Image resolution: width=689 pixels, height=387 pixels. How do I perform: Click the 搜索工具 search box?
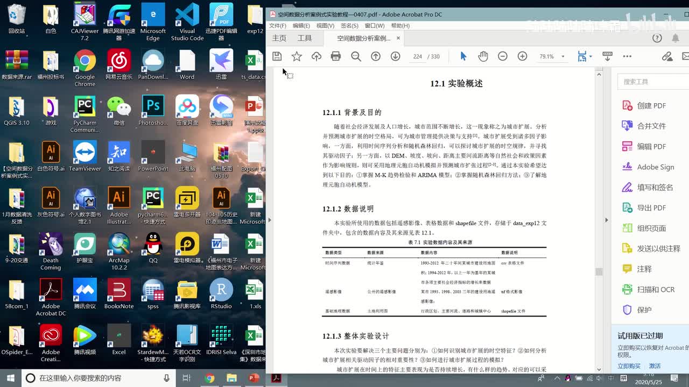[653, 82]
